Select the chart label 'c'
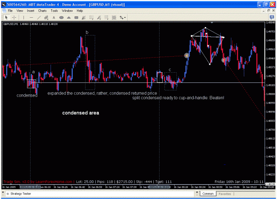Viewport: 277px width, 199px height. coord(170,70)
